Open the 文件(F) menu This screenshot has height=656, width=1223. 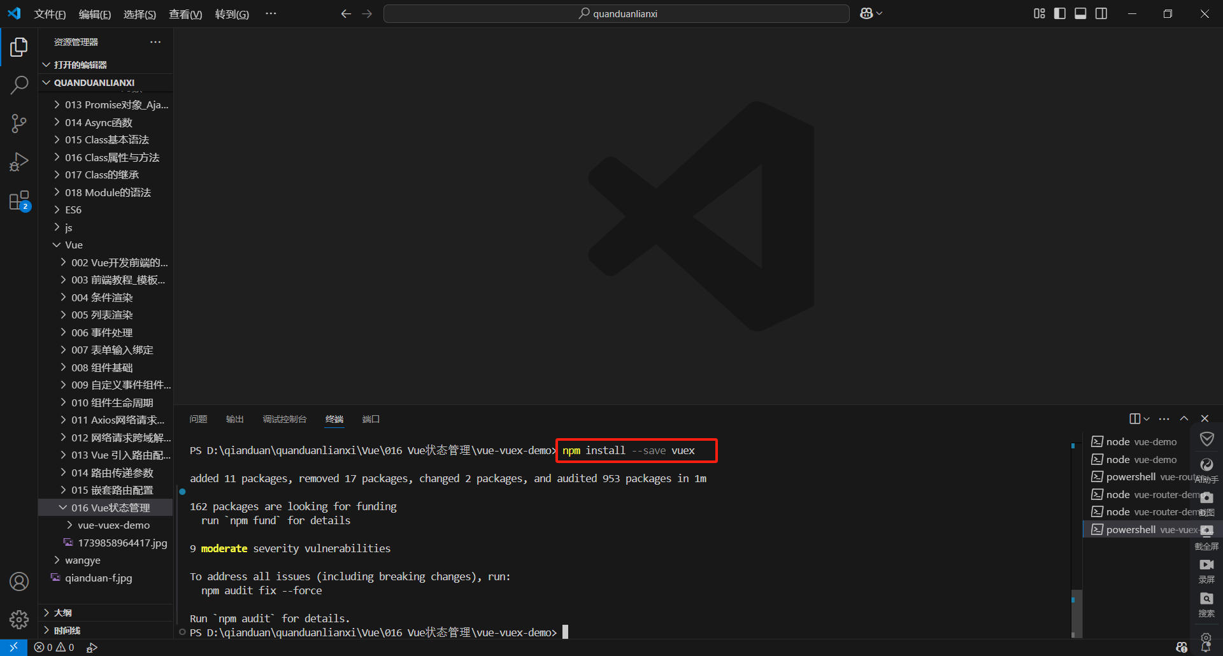coord(50,14)
